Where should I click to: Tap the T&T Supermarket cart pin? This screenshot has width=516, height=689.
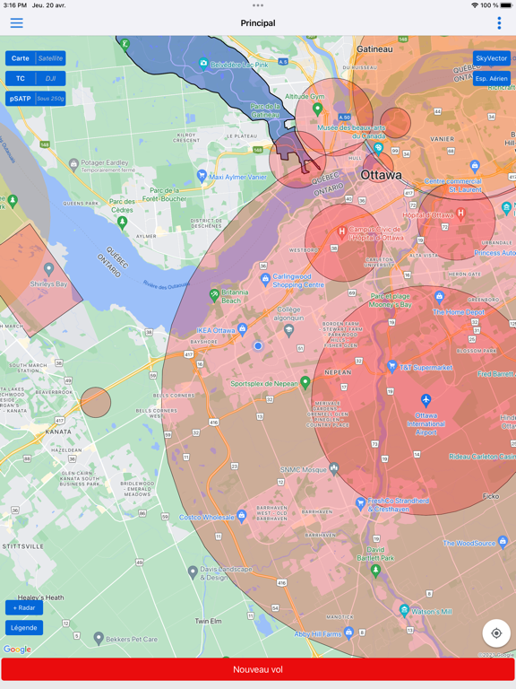(x=392, y=366)
